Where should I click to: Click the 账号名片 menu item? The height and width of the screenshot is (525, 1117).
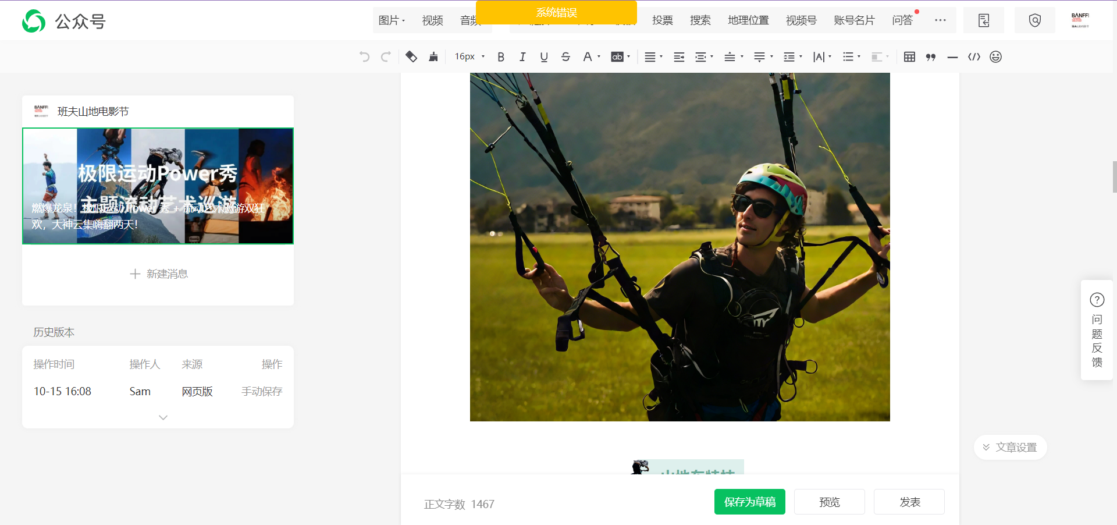coord(854,20)
